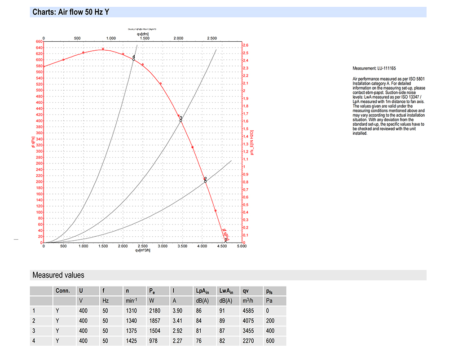Click the 'pfs' column header in the table
The image size is (449, 357).
pos(269,291)
